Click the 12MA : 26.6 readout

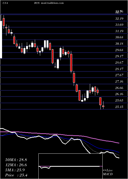[16, 165]
